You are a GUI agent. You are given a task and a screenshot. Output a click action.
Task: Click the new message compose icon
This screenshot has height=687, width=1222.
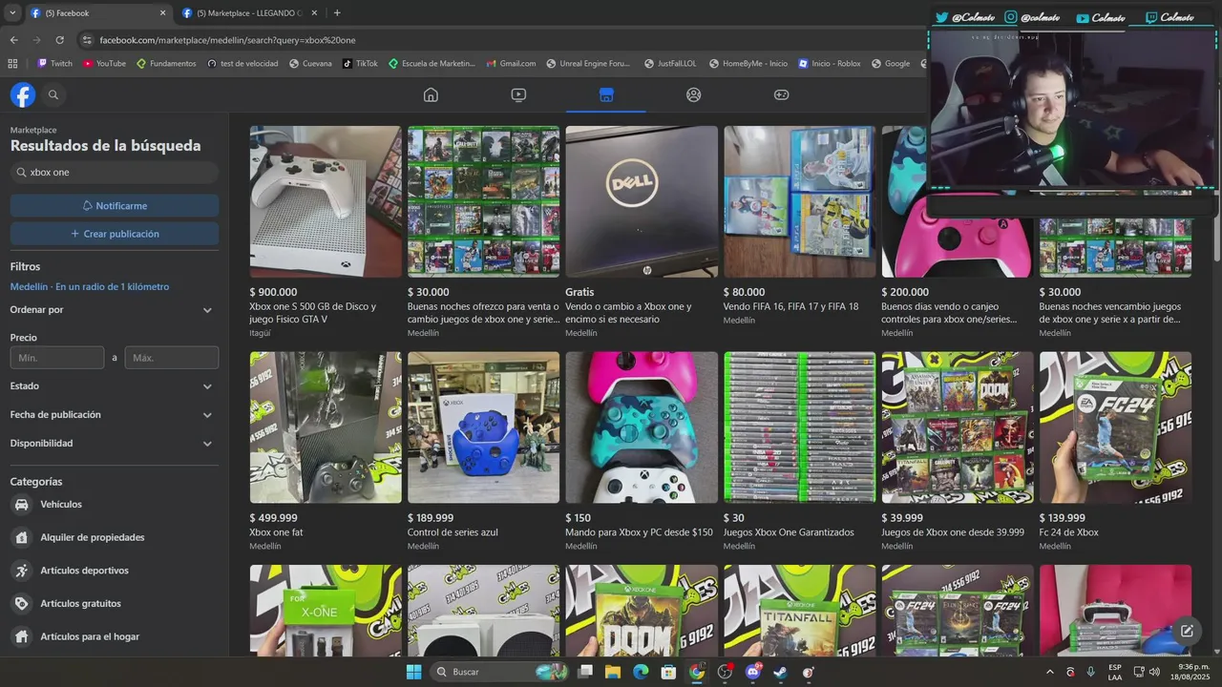pyautogui.click(x=1187, y=631)
